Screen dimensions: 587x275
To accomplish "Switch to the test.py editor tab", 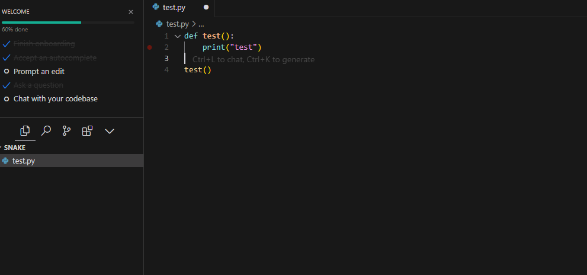I will 174,8.
